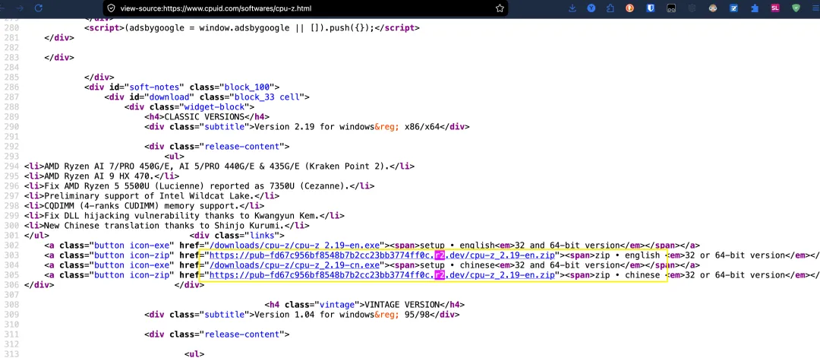Click line number 294 in the gutter
The image size is (820, 358).
tap(11, 166)
